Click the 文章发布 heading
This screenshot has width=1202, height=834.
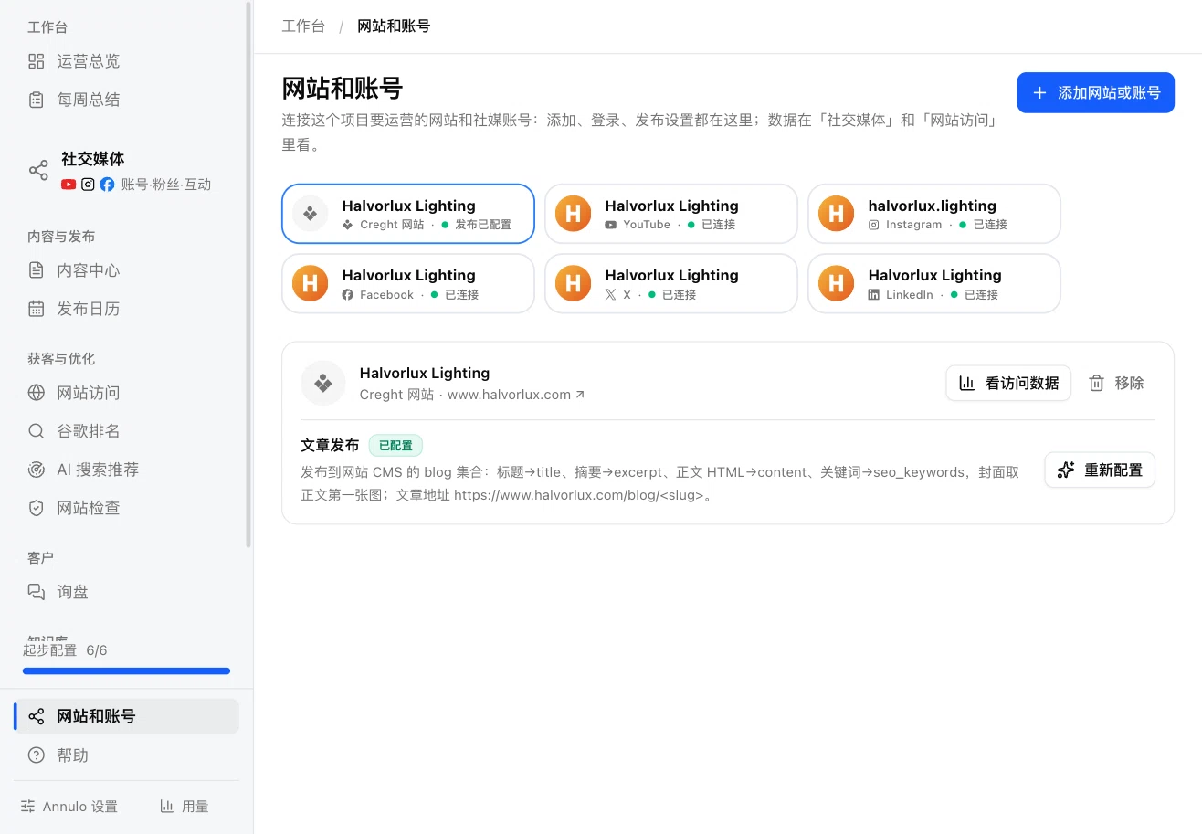coord(330,446)
